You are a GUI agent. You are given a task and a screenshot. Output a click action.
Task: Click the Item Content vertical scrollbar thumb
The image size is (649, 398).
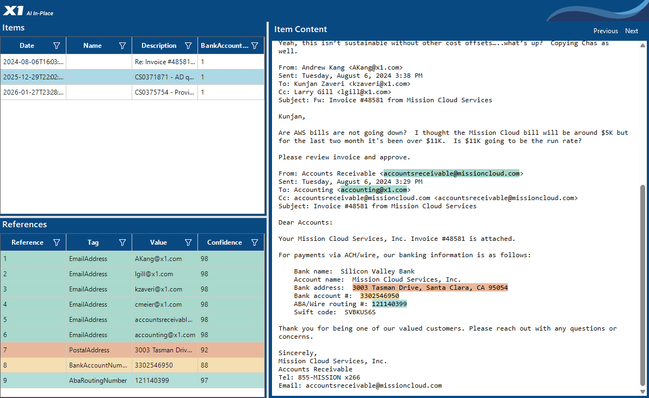coord(642,285)
